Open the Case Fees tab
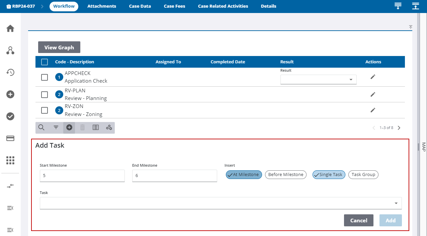Image resolution: width=427 pixels, height=236 pixels. 174,6
